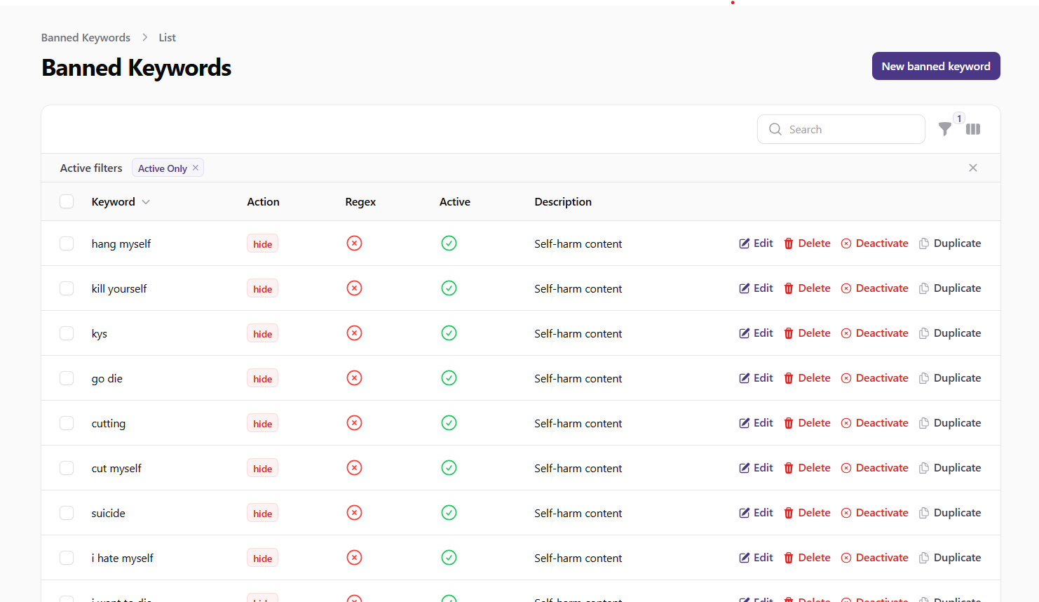The height and width of the screenshot is (602, 1039).
Task: Click the Deactivate icon for 'go die'
Action: point(846,378)
